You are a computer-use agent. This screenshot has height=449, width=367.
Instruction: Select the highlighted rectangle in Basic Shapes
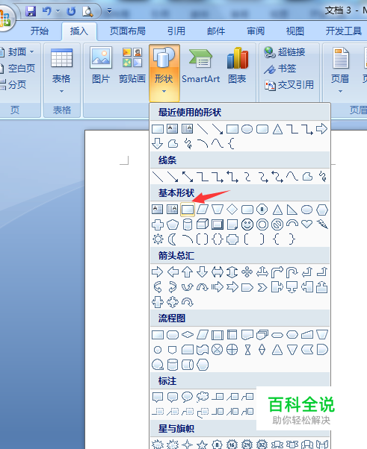tap(188, 210)
